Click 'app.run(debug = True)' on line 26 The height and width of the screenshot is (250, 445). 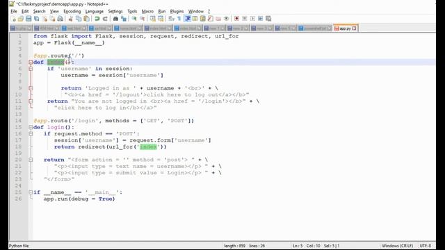click(79, 199)
